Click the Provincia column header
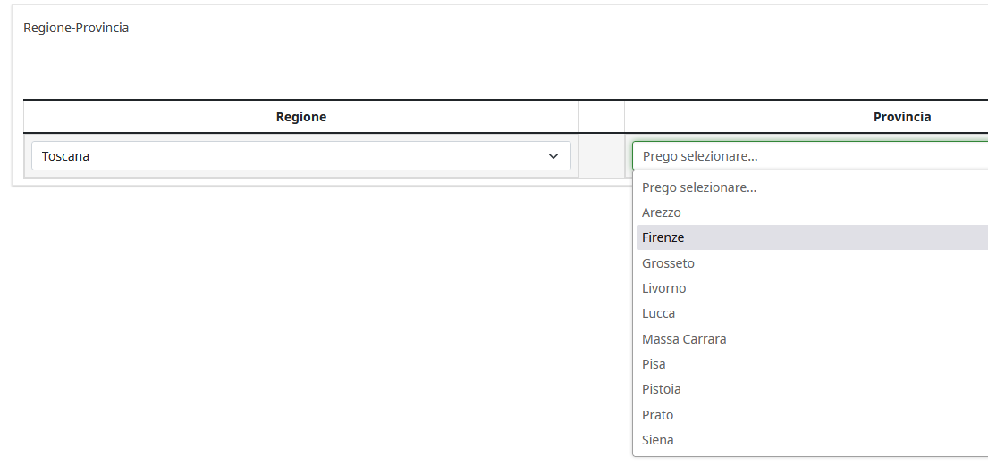This screenshot has height=465, width=988. 902,117
